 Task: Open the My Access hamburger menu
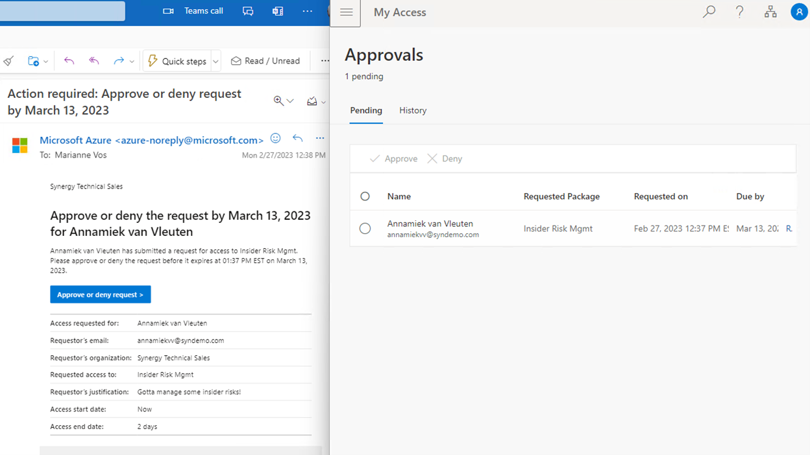346,12
